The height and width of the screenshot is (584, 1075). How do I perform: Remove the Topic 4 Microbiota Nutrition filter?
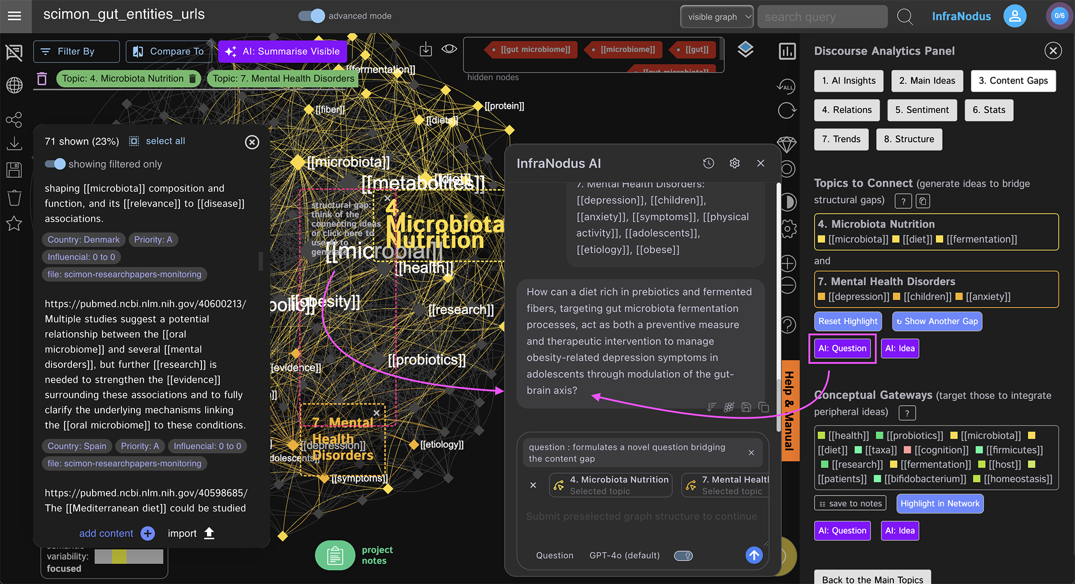pyautogui.click(x=192, y=79)
